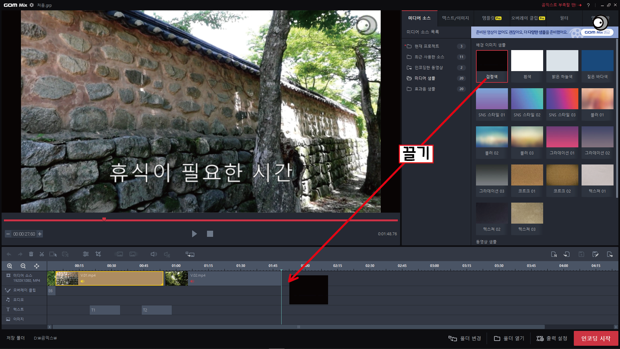Click the 출력 설정 button

click(x=552, y=338)
